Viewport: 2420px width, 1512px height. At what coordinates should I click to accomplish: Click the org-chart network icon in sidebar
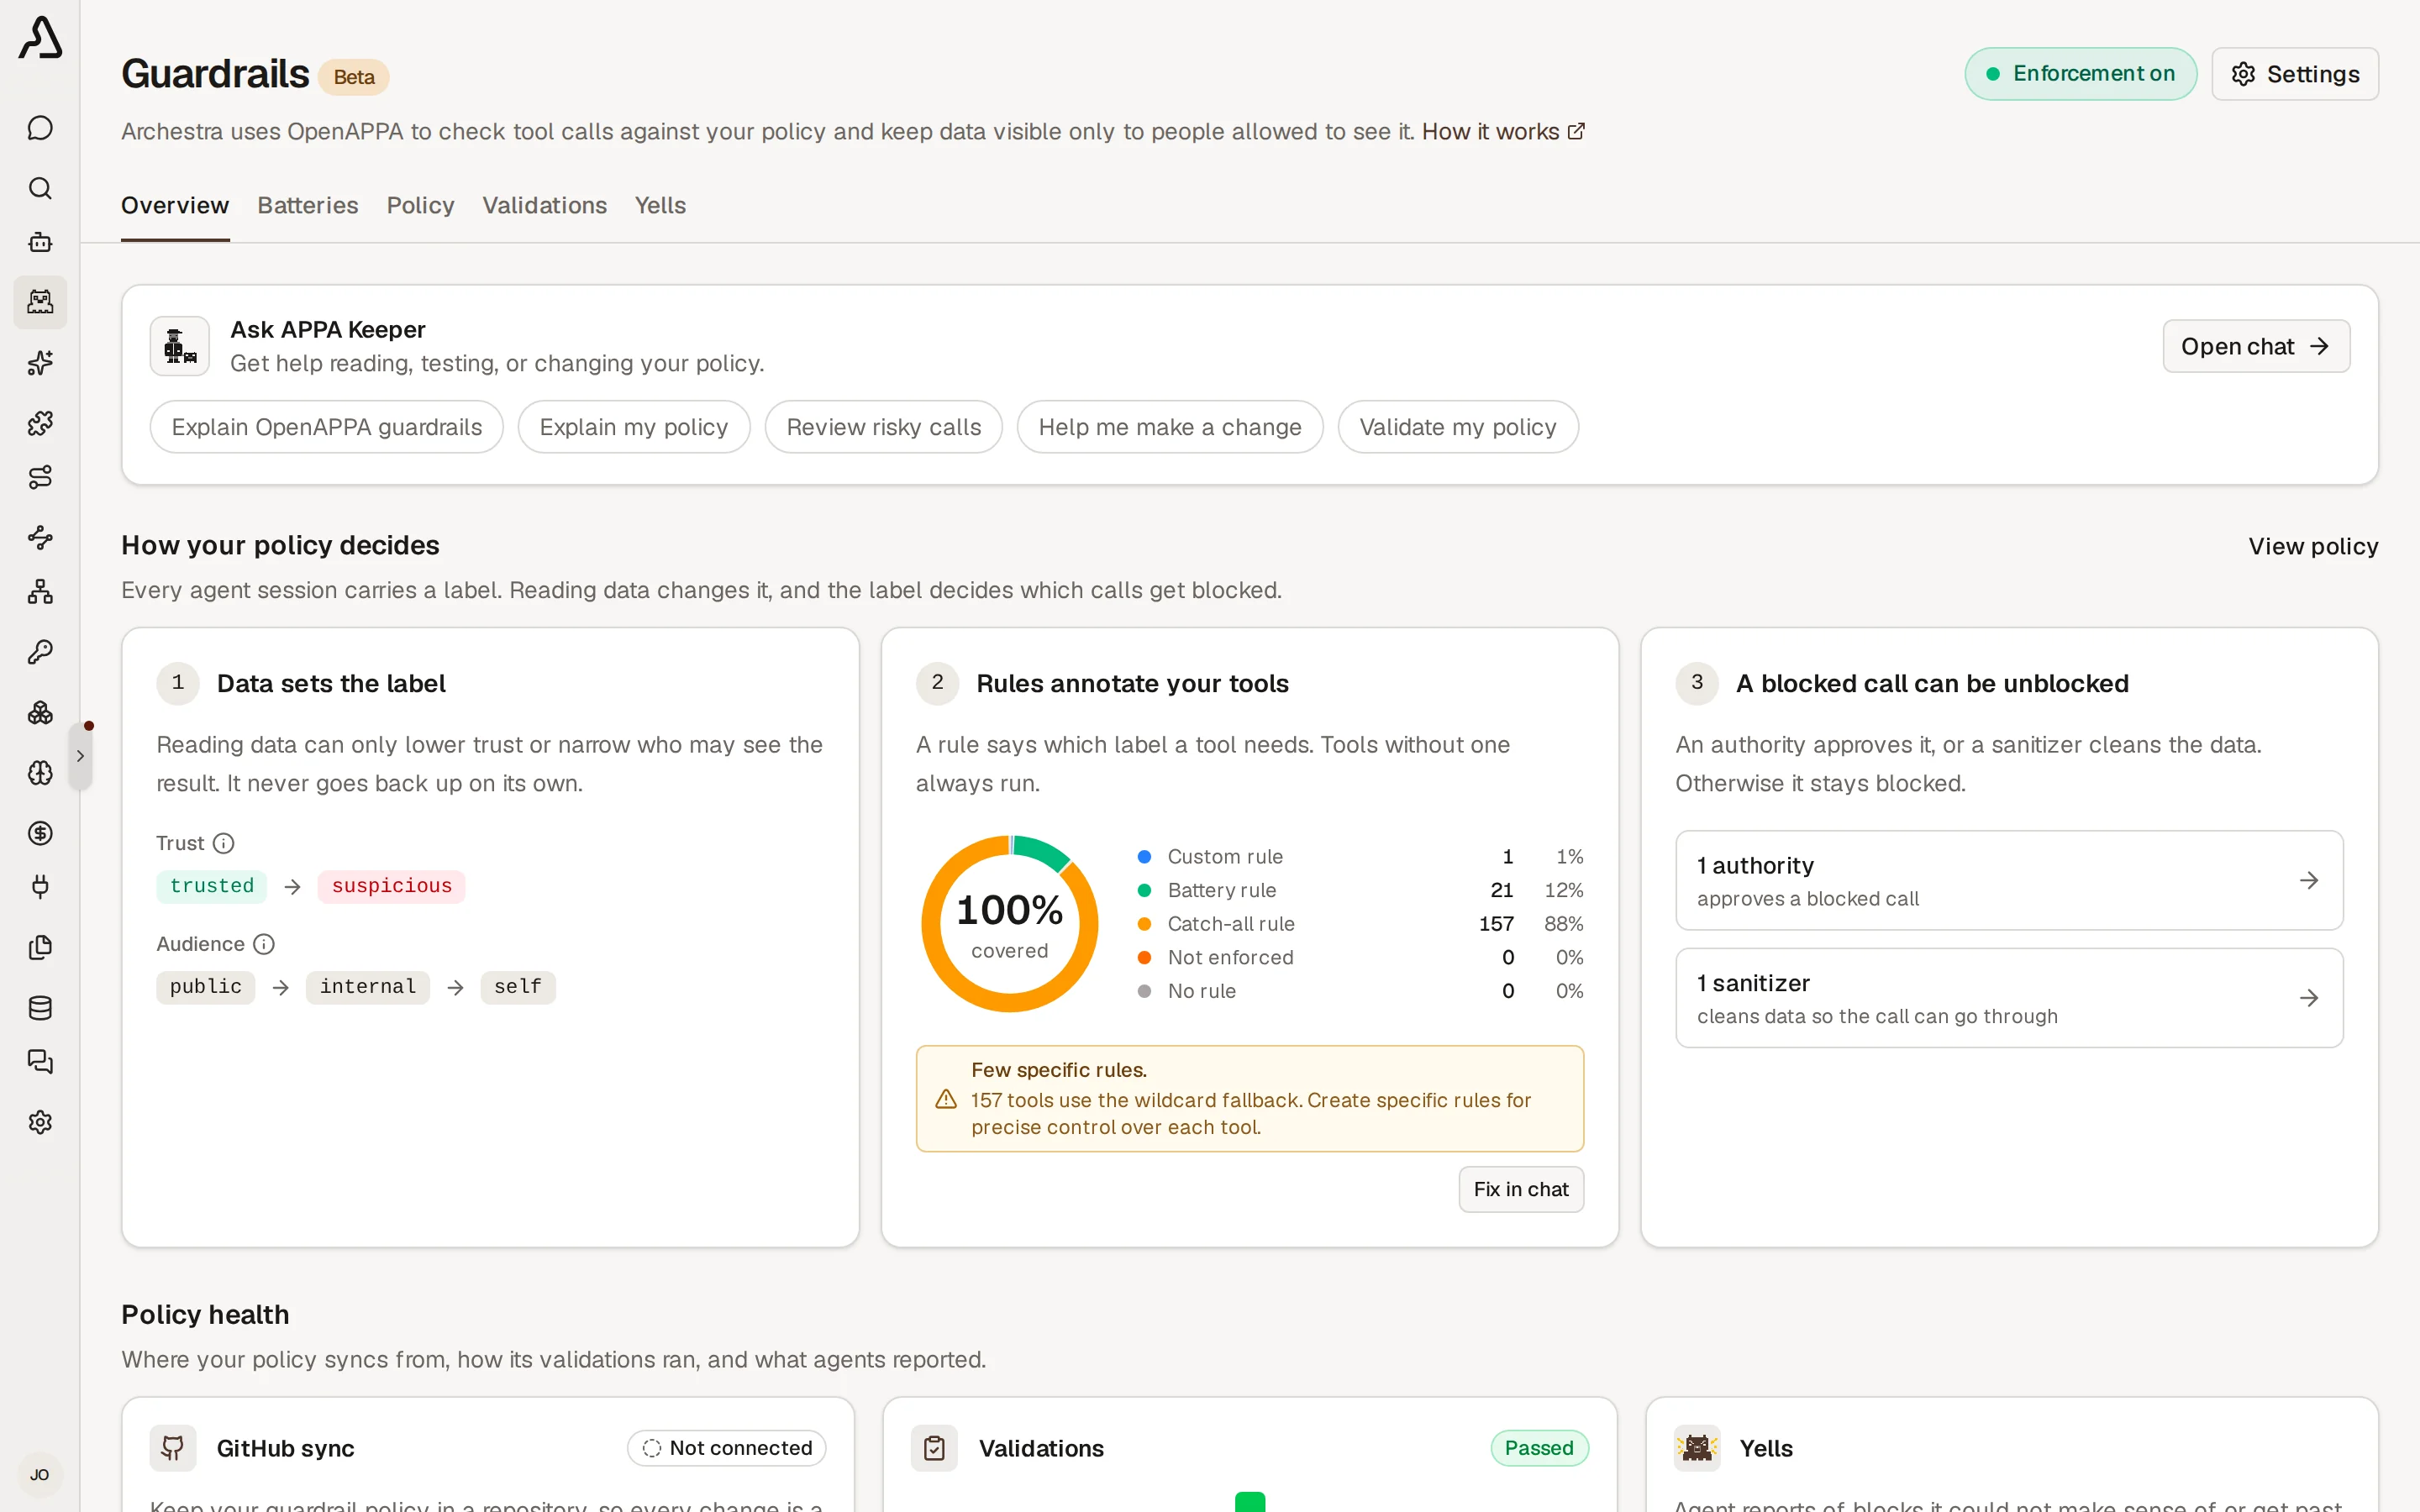click(x=40, y=592)
